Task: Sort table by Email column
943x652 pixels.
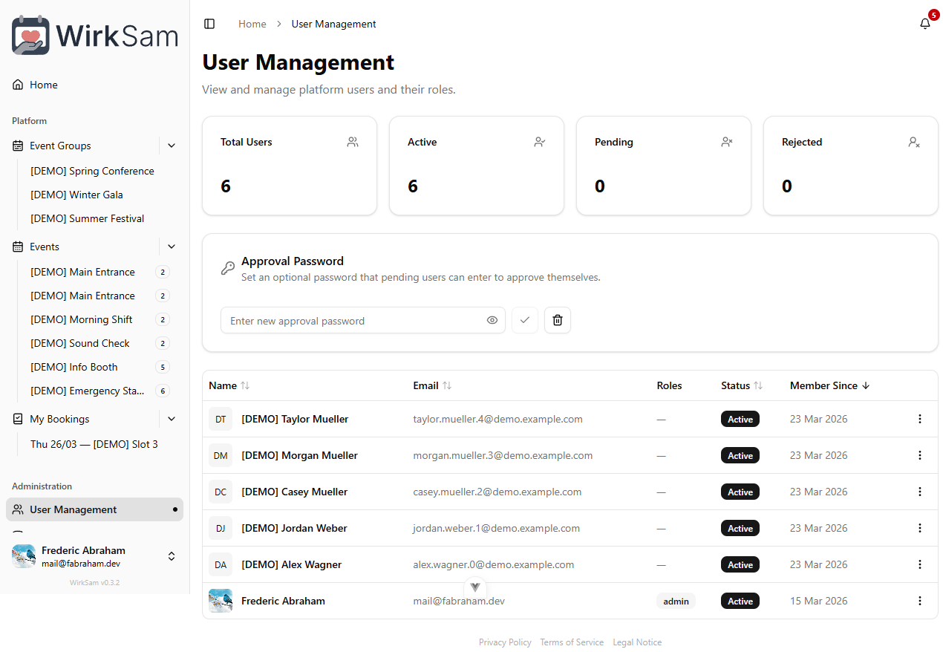Action: tap(432, 385)
